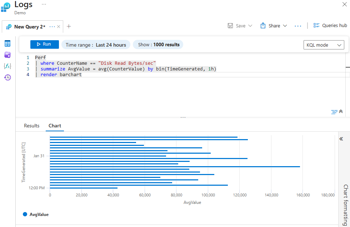Click the format query icon in editor
Screen dimensions: 350x227
[x=334, y=112]
